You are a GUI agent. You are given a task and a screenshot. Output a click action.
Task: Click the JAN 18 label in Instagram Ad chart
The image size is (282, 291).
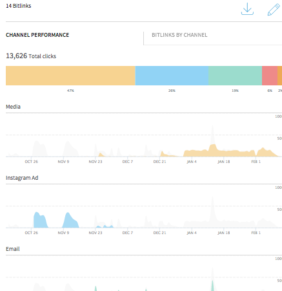224,233
